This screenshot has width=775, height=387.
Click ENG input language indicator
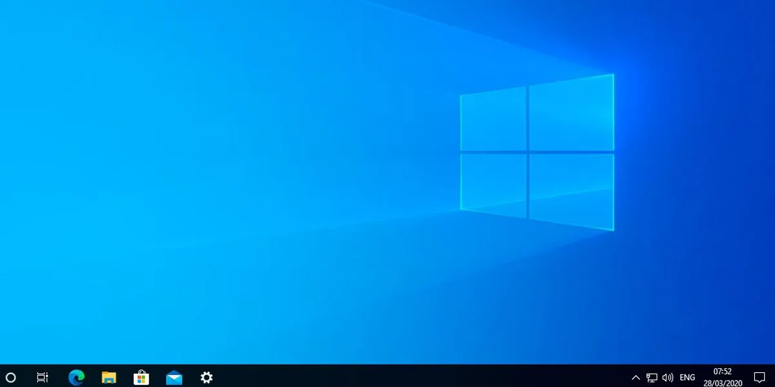(x=687, y=377)
